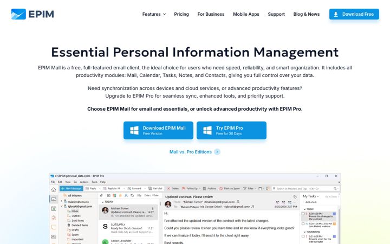Click Follow Up flag in toolbar
Image resolution: width=390 pixels, height=244 pixels.
[x=190, y=189]
